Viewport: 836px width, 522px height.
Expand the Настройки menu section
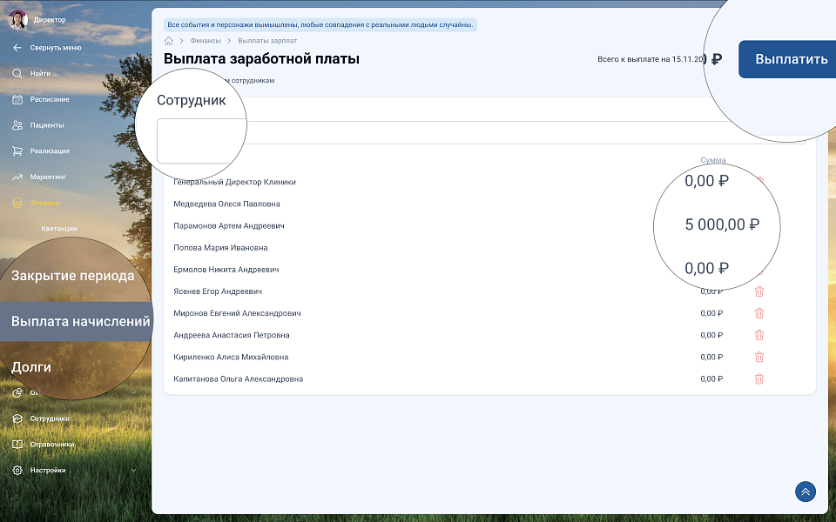coord(133,470)
